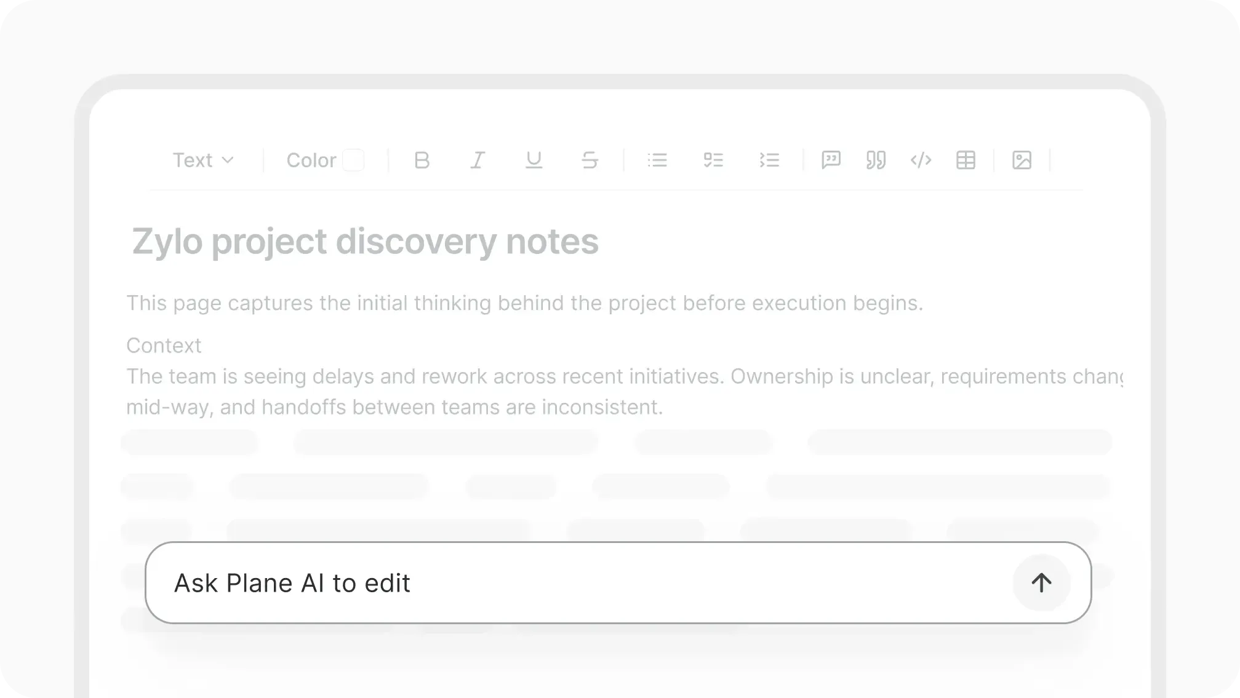Add a comment to the text
This screenshot has height=698, width=1240.
tap(831, 161)
